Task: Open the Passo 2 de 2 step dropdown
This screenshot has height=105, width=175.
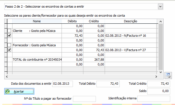Action: click(160, 6)
